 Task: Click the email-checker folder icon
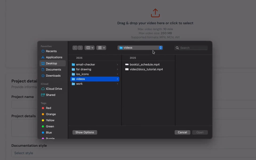tap(73, 65)
